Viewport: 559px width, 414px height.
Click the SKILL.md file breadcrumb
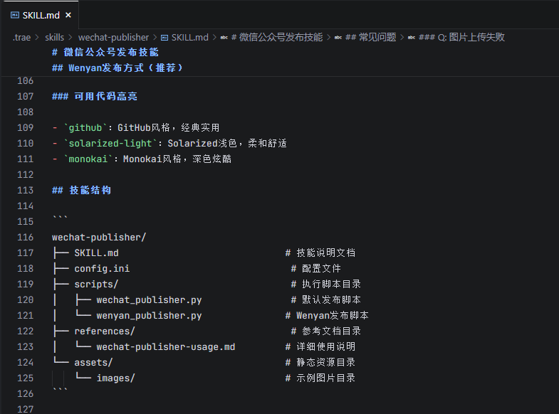[189, 37]
